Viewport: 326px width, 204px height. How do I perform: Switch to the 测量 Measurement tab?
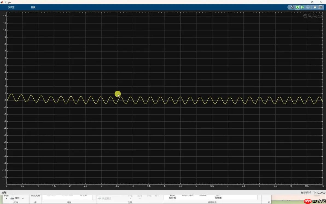pyautogui.click(x=33, y=7)
